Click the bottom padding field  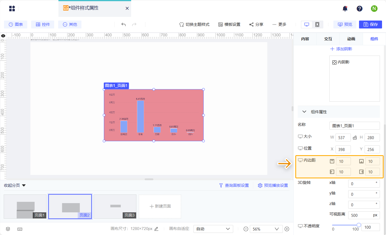[x=373, y=161]
